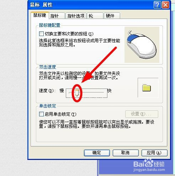The width and height of the screenshot is (175, 176).
Task: Click slider track near 快 end
Action: (x=102, y=92)
